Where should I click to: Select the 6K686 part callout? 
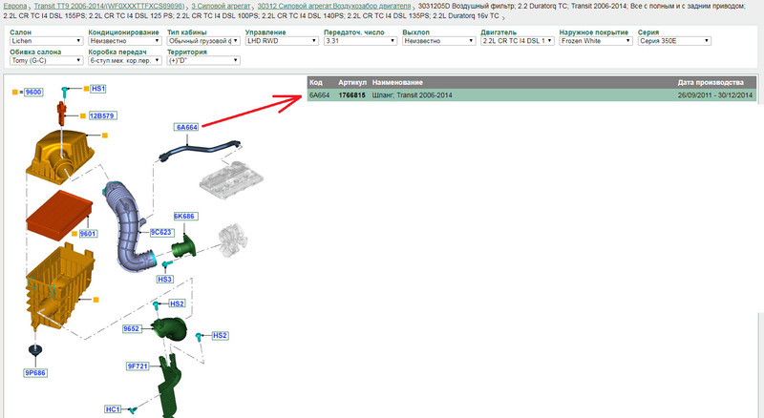184,218
